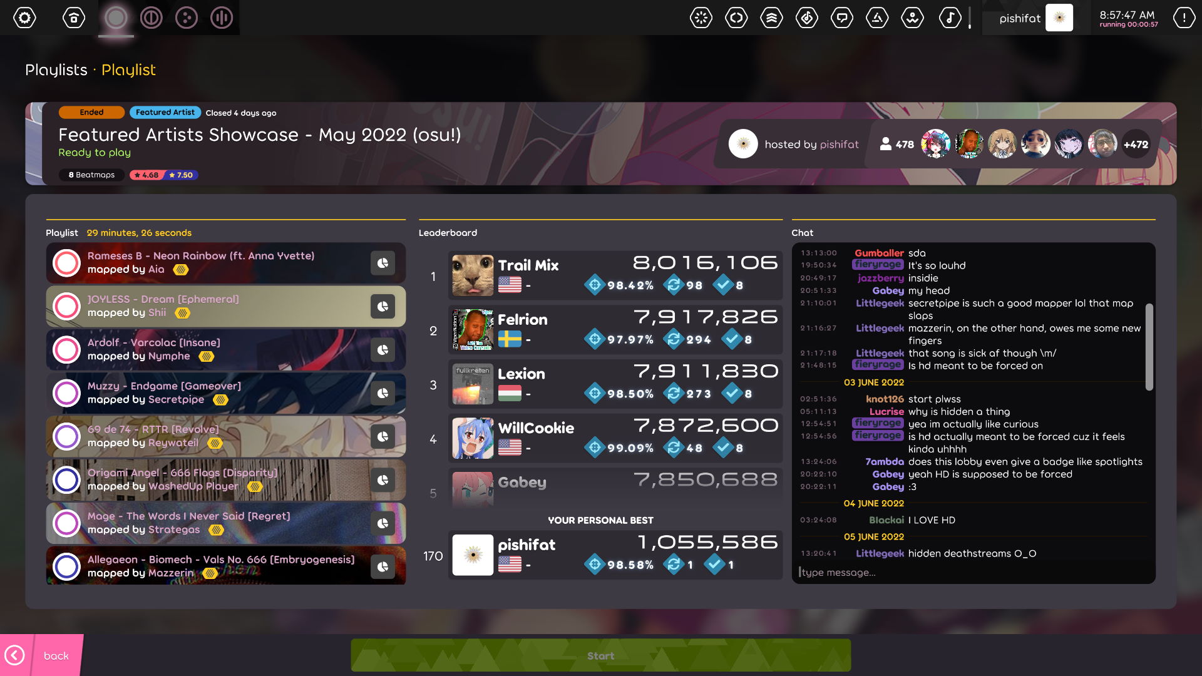Image resolution: width=1202 pixels, height=676 pixels.
Task: Click the music note icon in top bar
Action: pos(951,18)
